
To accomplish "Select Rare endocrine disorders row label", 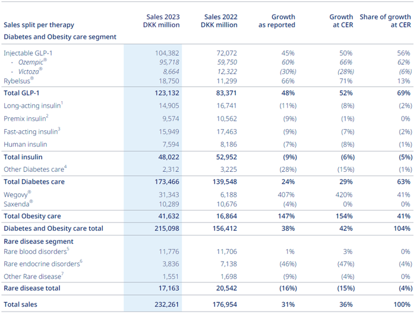I will [x=43, y=263].
